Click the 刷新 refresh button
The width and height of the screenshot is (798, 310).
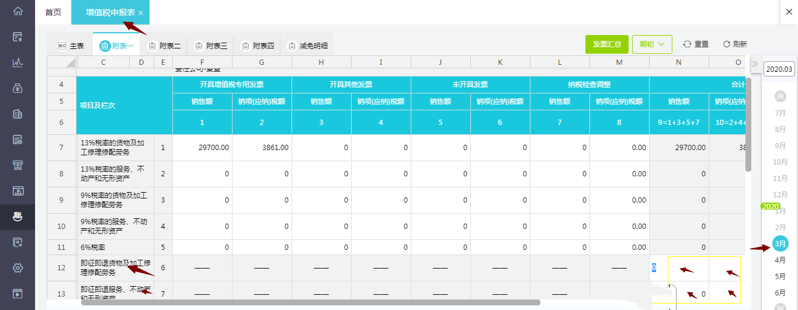(735, 44)
